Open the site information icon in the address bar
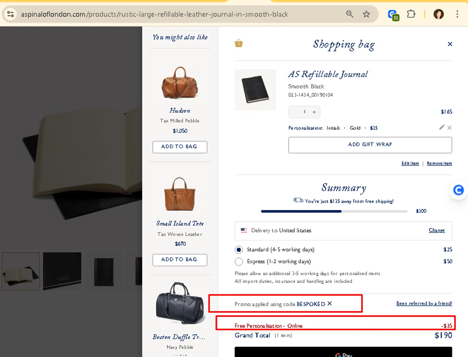Screen dimensions: 468x357 (x=10, y=14)
